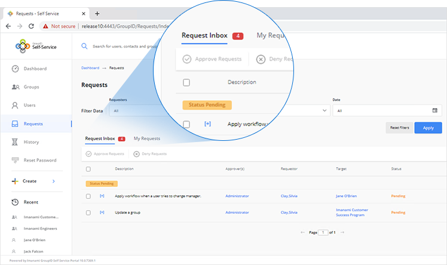447x265 pixels.
Task: Click the search for users, contacts and groups field
Action: click(x=125, y=47)
